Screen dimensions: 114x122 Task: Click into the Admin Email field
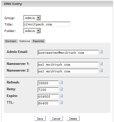point(68,52)
